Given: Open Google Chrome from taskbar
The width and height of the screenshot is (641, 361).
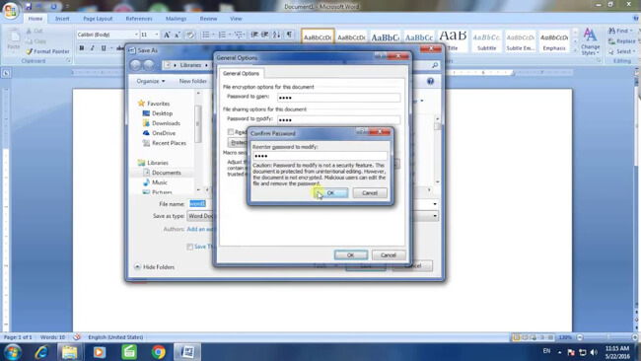Looking at the screenshot, I should pyautogui.click(x=158, y=352).
